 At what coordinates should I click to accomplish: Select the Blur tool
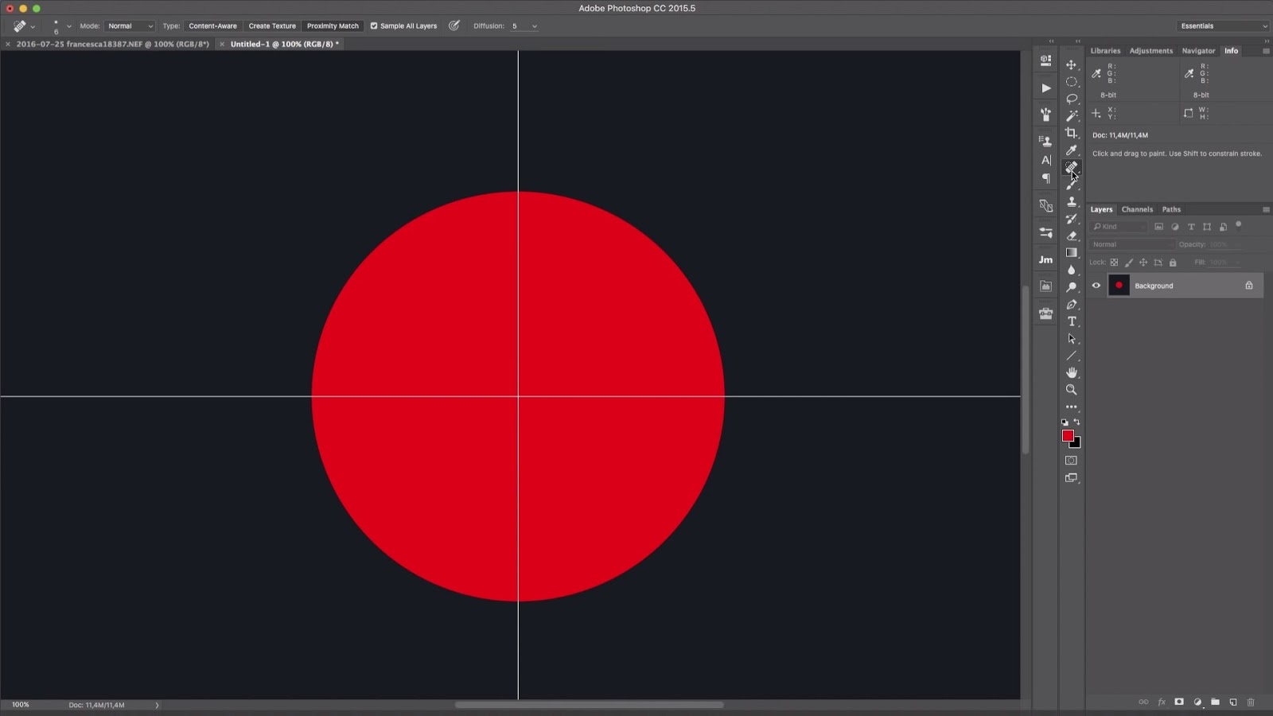click(x=1072, y=270)
